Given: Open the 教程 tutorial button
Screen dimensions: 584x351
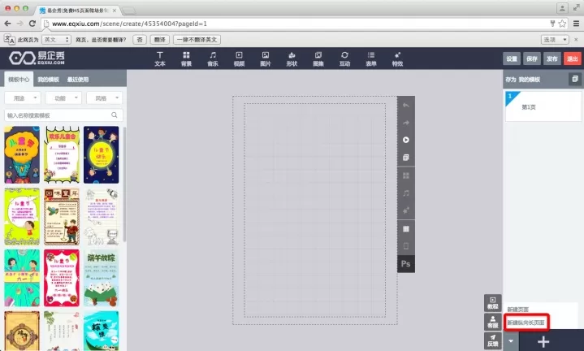Looking at the screenshot, I should [x=493, y=303].
